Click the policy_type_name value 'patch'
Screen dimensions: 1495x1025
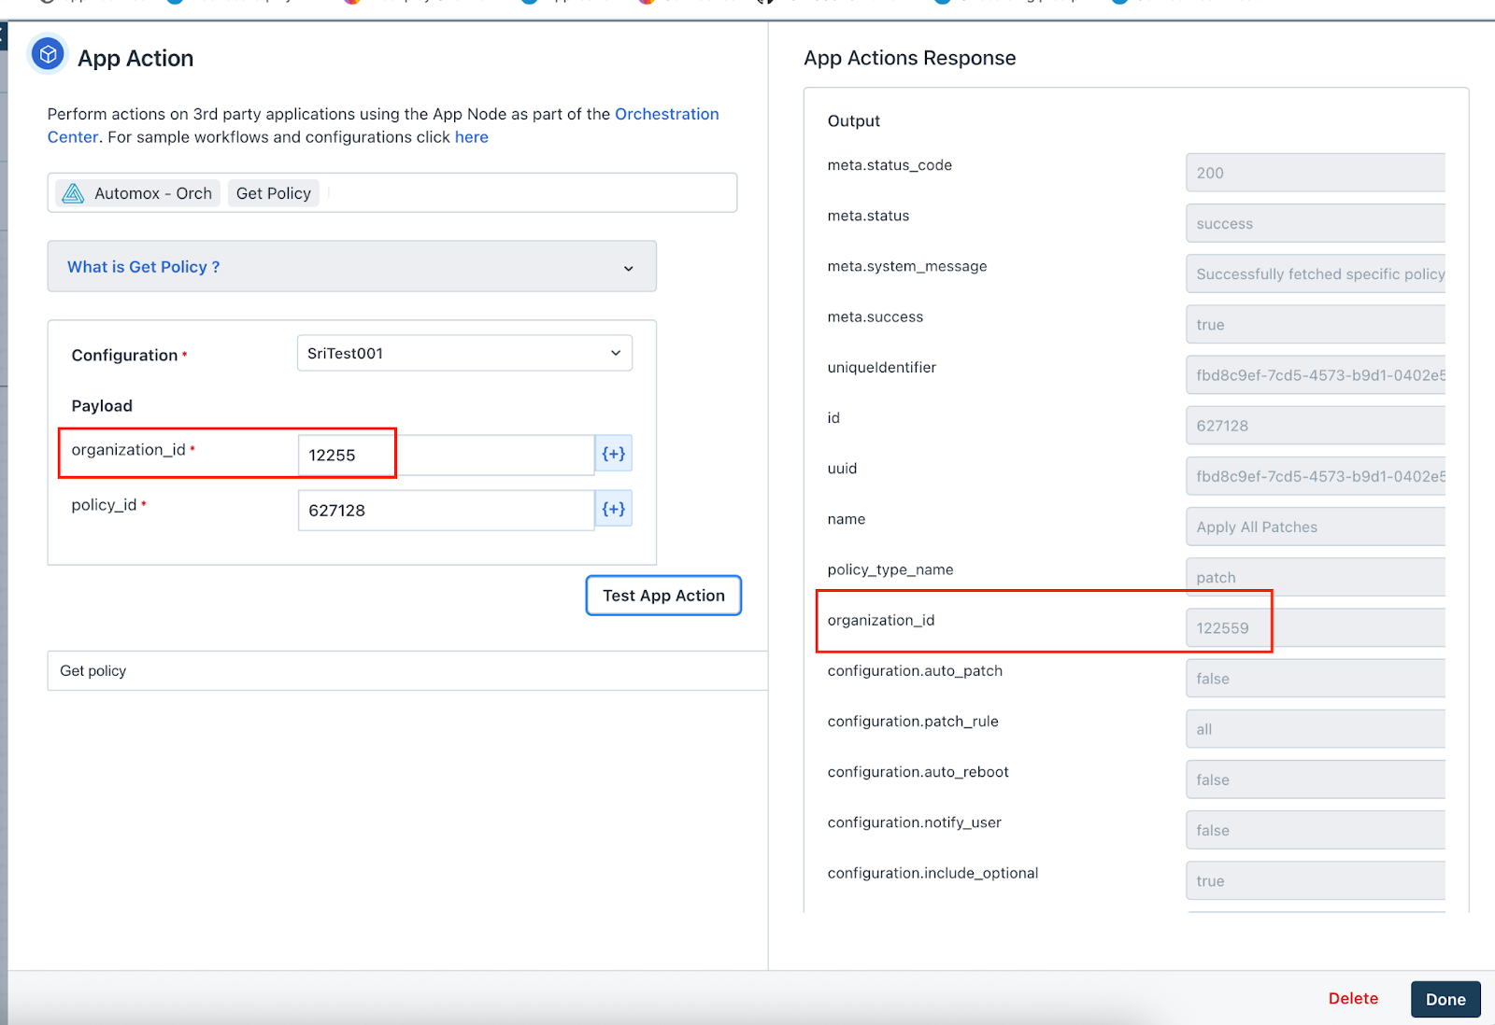click(x=1316, y=577)
